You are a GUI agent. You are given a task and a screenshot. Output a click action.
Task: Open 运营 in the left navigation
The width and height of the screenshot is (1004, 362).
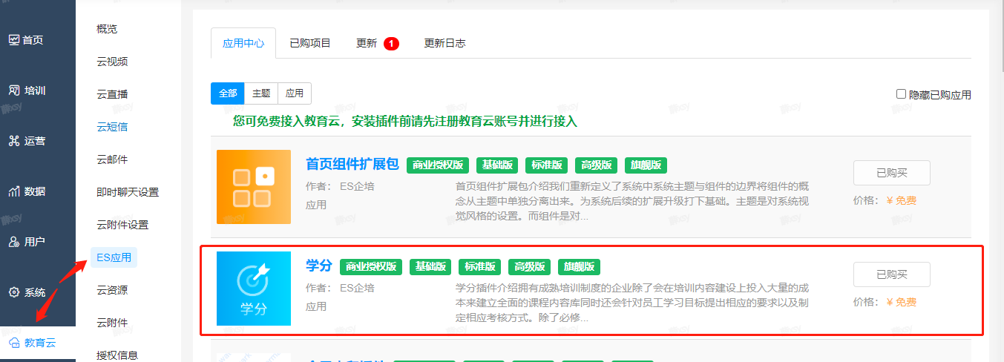point(27,141)
